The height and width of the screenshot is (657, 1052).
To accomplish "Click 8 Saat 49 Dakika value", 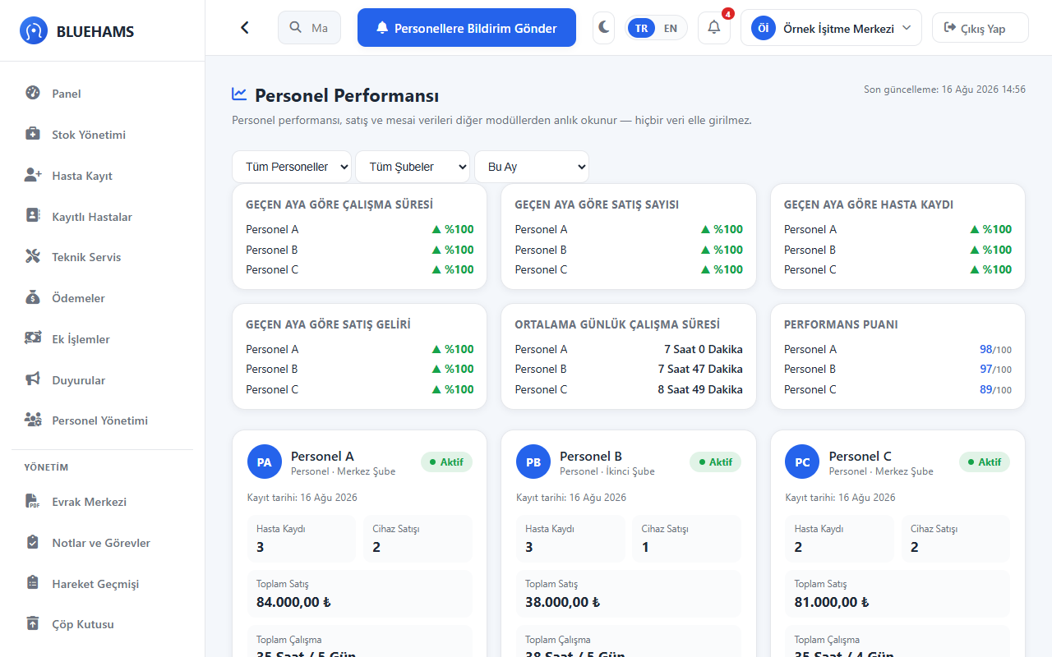I will (700, 389).
